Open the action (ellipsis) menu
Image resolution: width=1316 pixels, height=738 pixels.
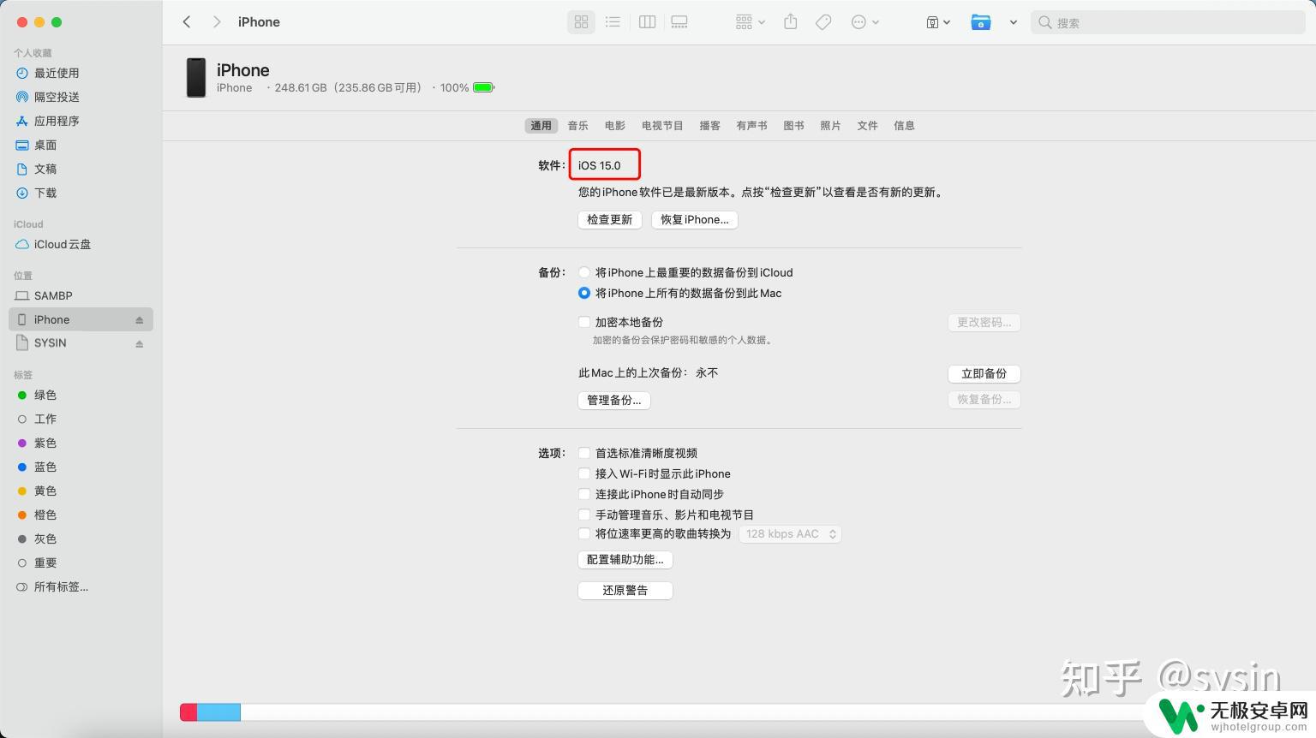tap(864, 22)
